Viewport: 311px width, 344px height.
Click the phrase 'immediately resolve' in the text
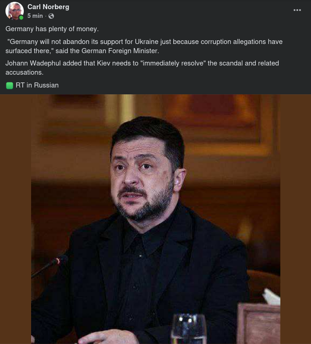pos(174,63)
